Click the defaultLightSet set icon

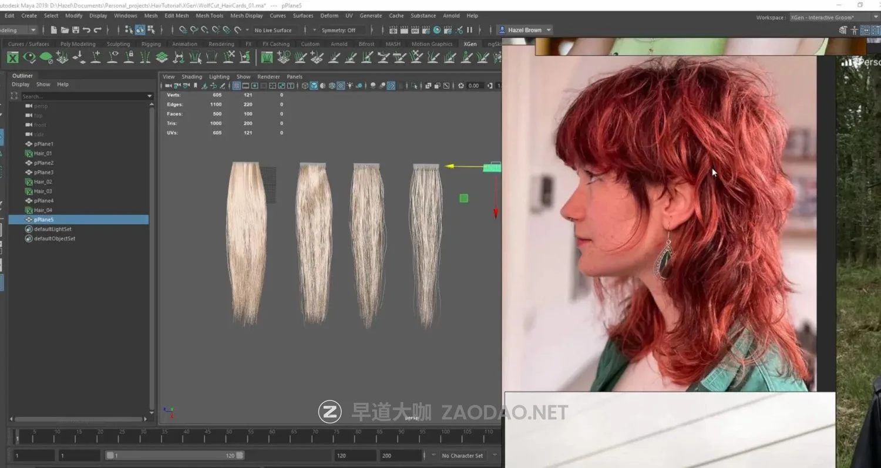[x=29, y=229]
